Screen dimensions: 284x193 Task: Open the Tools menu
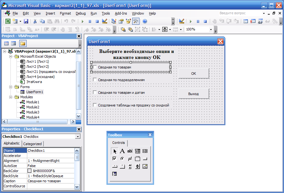pos(106,13)
